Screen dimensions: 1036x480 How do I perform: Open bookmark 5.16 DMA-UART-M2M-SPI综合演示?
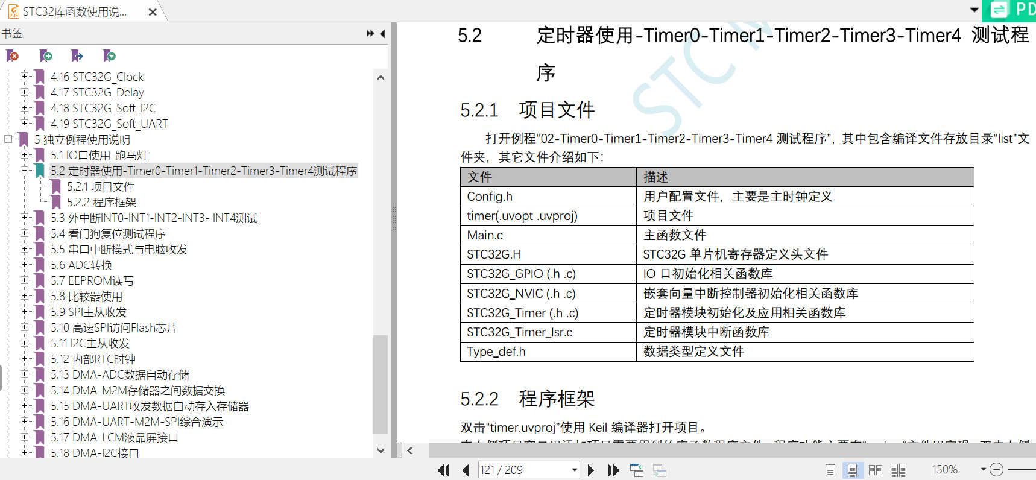pyautogui.click(x=137, y=422)
